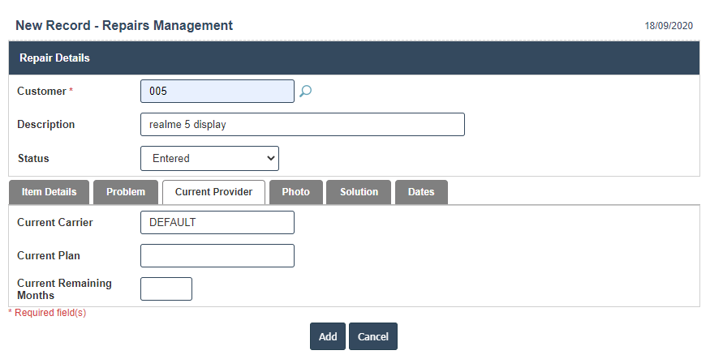Click into the Description text field
This screenshot has width=710, height=359.
click(x=302, y=125)
